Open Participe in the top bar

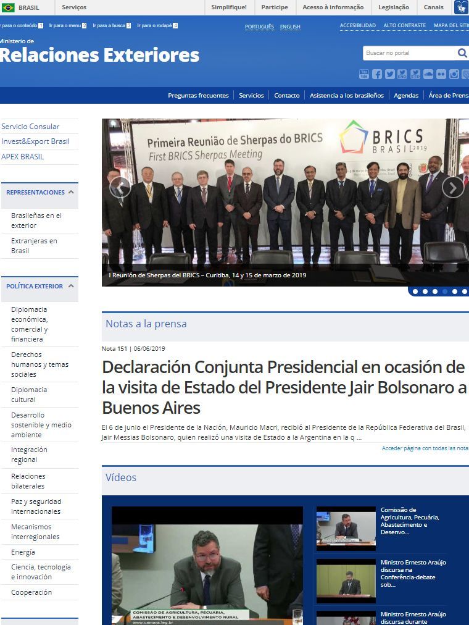(275, 7)
